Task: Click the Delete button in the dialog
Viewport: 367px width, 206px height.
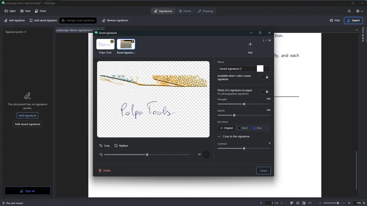Action: click(105, 170)
